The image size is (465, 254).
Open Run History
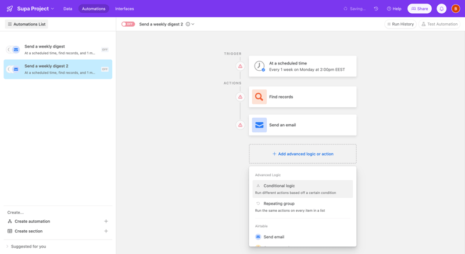click(400, 24)
